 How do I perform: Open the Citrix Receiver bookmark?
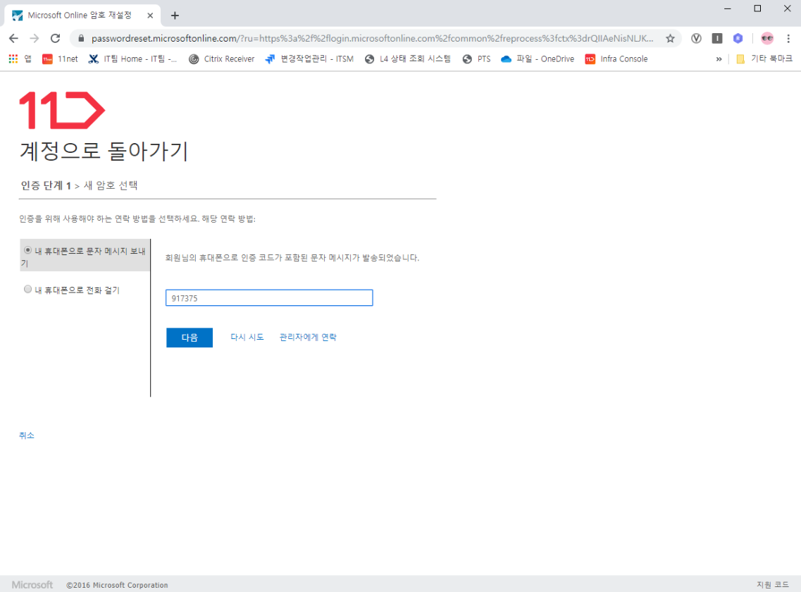(x=222, y=58)
